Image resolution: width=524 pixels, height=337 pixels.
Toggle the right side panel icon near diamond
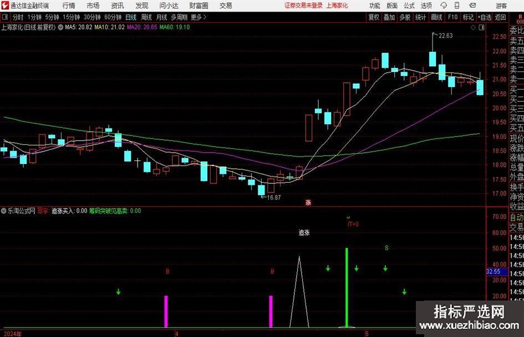click(x=481, y=28)
